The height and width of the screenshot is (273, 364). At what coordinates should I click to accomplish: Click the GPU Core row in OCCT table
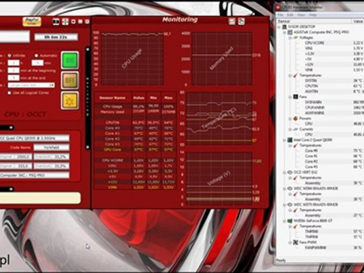pos(135,150)
